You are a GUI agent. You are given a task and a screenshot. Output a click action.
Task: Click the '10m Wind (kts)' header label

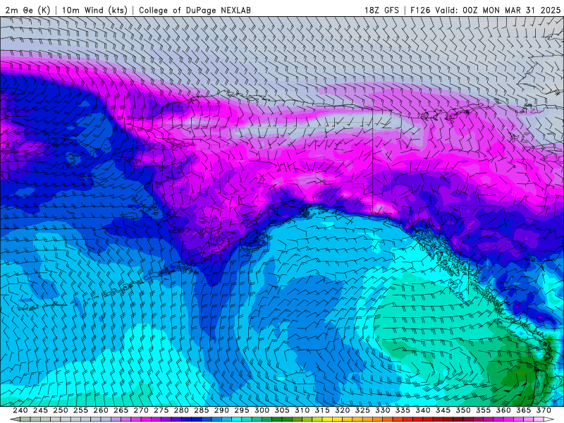pyautogui.click(x=94, y=10)
